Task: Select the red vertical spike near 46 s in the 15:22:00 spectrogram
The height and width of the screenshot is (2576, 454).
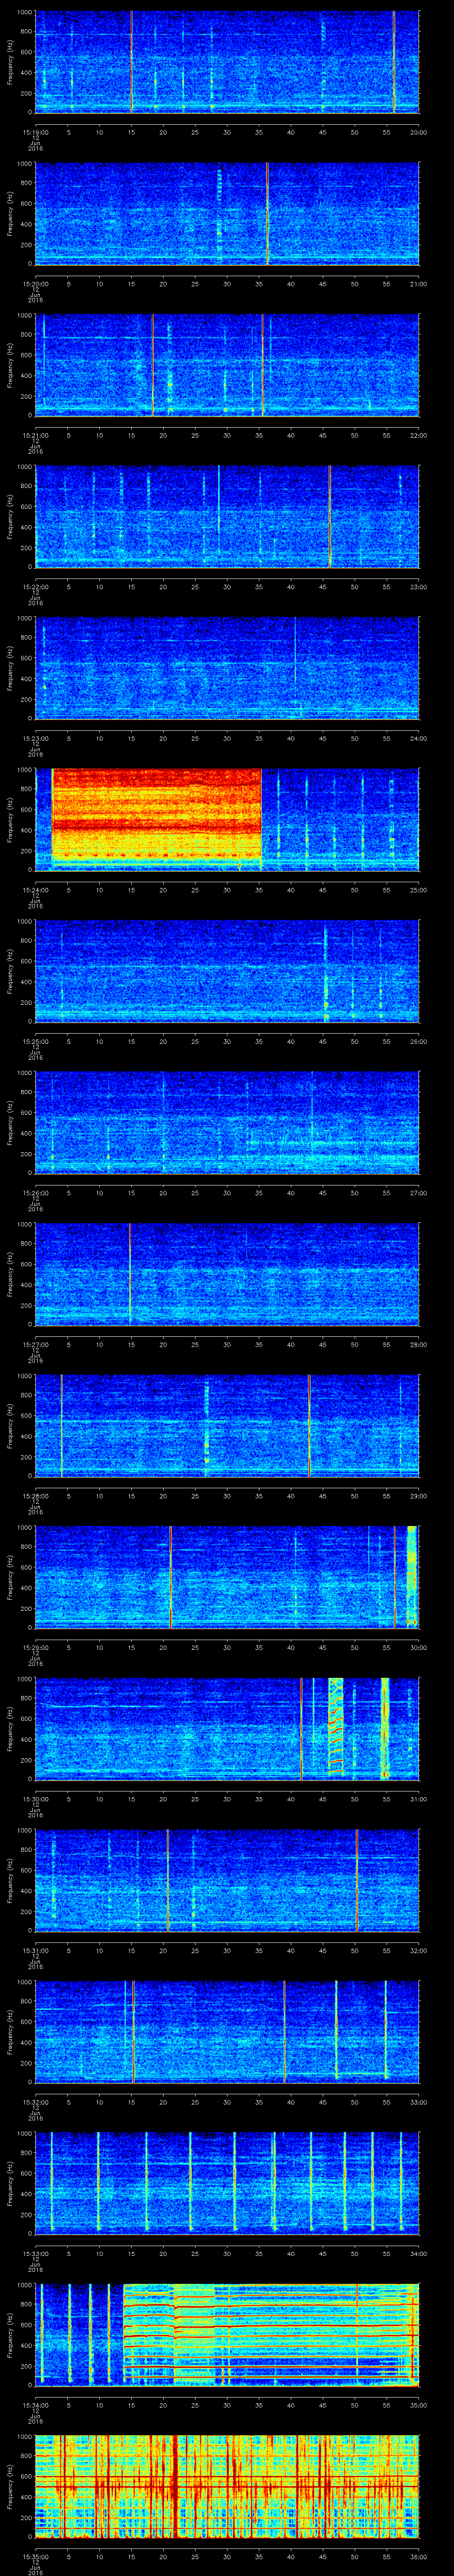Action: click(330, 516)
